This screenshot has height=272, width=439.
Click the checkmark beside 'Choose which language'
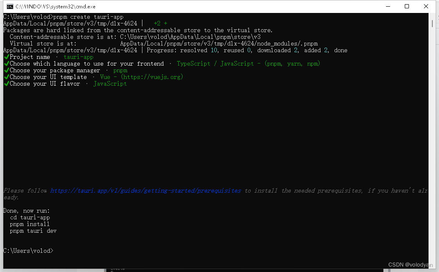click(x=6, y=64)
